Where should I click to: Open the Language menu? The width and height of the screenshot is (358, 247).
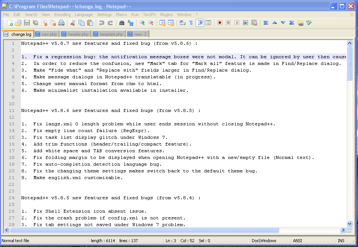(x=83, y=15)
